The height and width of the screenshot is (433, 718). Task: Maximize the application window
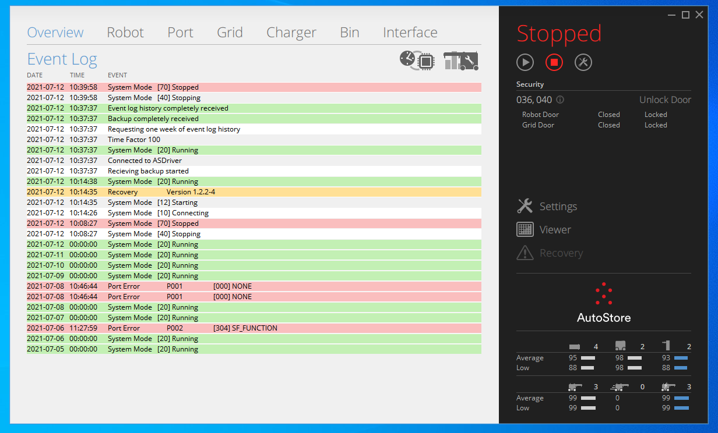pos(685,15)
